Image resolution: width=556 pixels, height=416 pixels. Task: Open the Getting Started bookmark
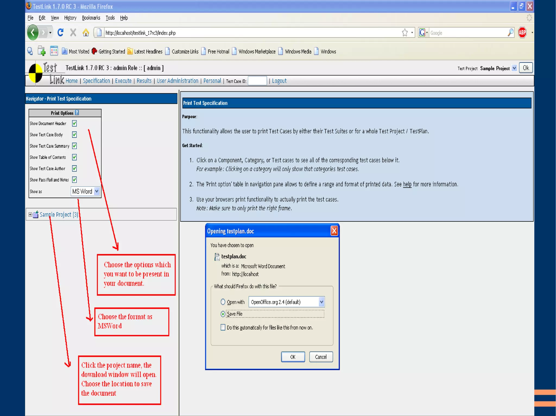pos(108,51)
